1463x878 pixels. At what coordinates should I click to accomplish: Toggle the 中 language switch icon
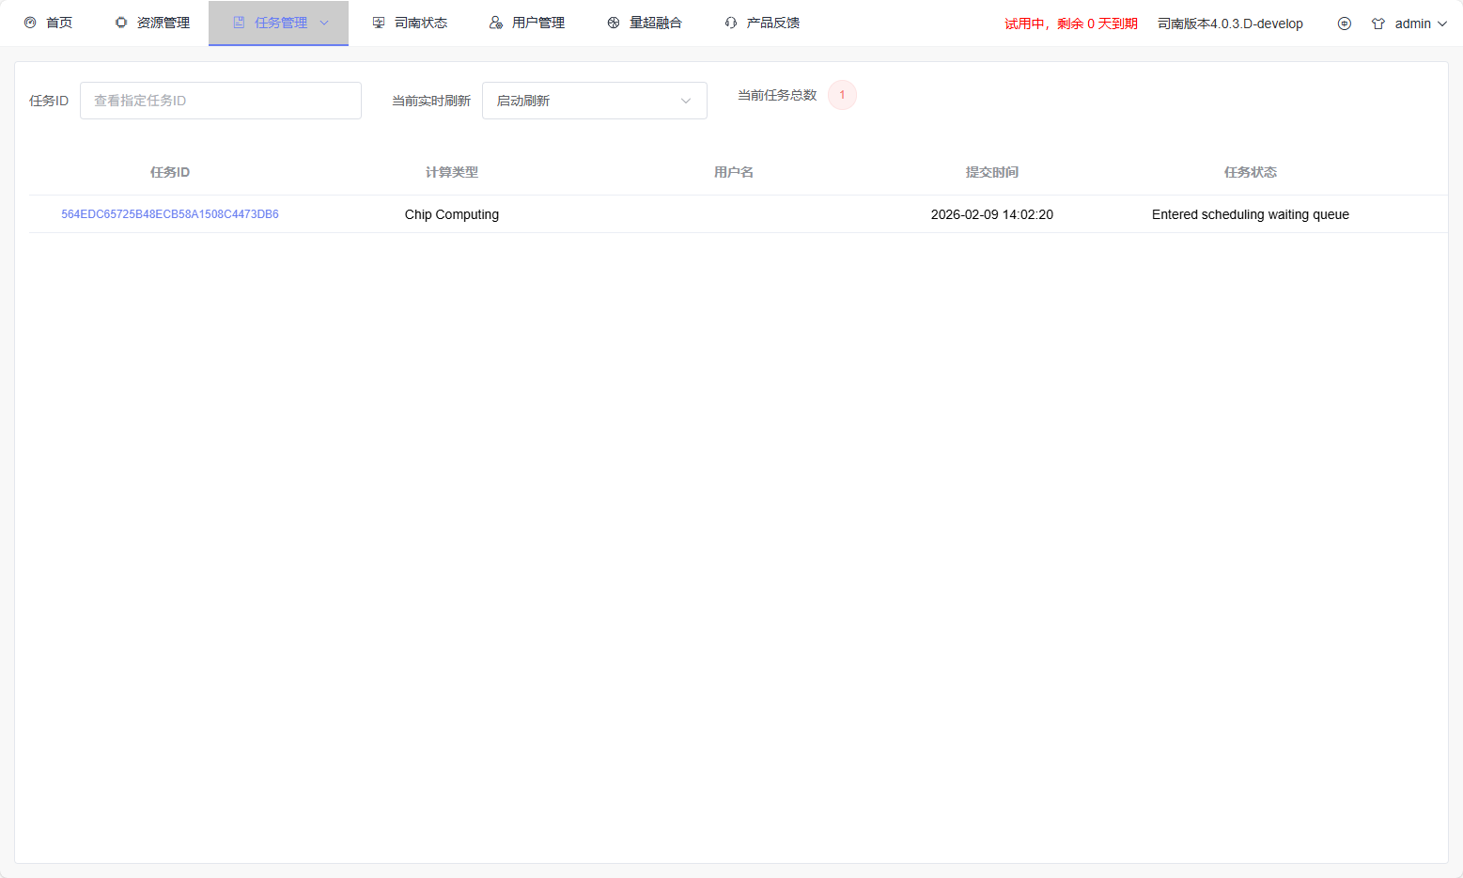tap(1345, 24)
